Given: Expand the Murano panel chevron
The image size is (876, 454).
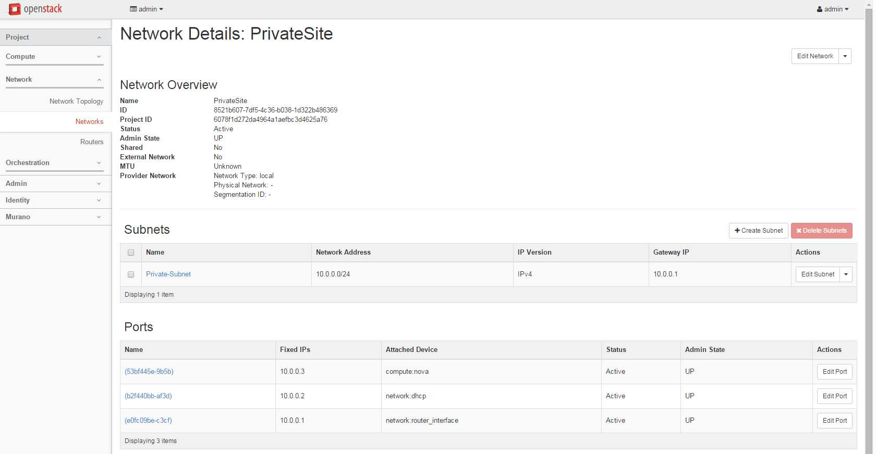Looking at the screenshot, I should [x=99, y=217].
